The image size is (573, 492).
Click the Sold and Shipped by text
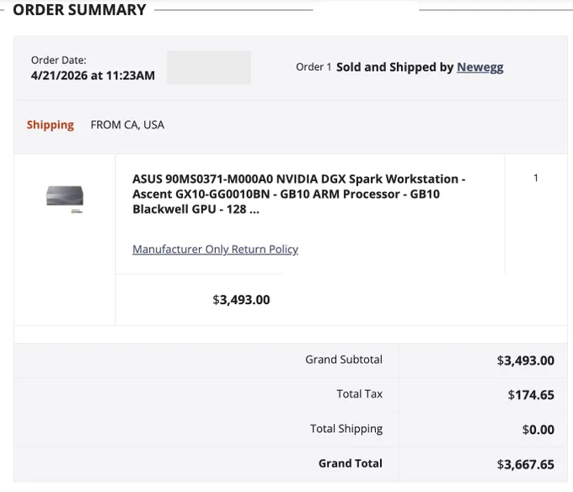(x=394, y=67)
